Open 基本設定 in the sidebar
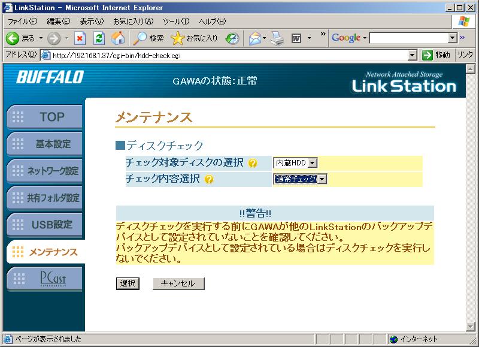 (x=44, y=144)
